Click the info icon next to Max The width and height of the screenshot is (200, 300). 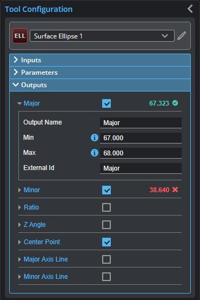click(95, 153)
